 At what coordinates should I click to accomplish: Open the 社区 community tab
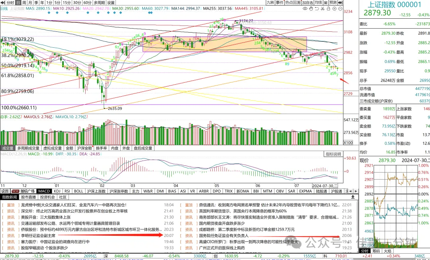63,197
